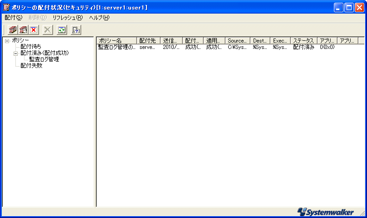Collapse the 配付済み(配付成功) tree node
This screenshot has height=218, width=367.
(x=16, y=53)
